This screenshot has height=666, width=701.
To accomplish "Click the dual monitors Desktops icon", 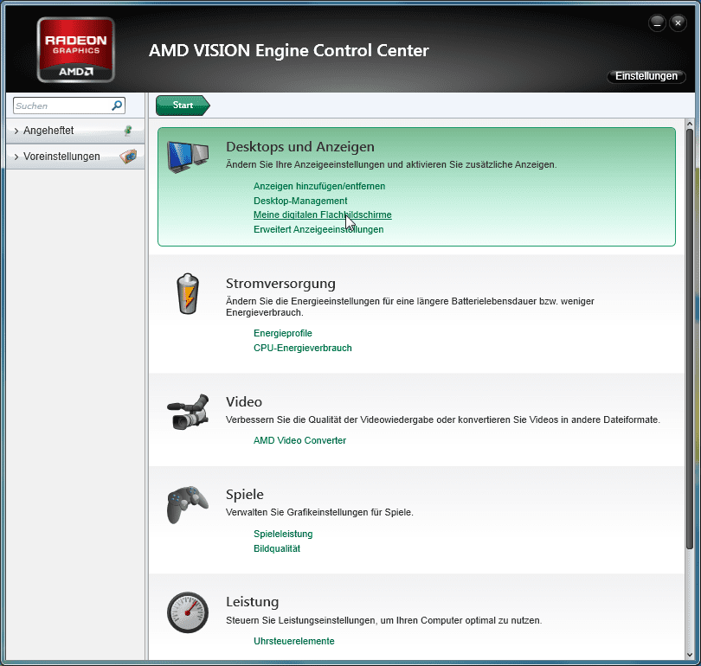I will pos(188,157).
